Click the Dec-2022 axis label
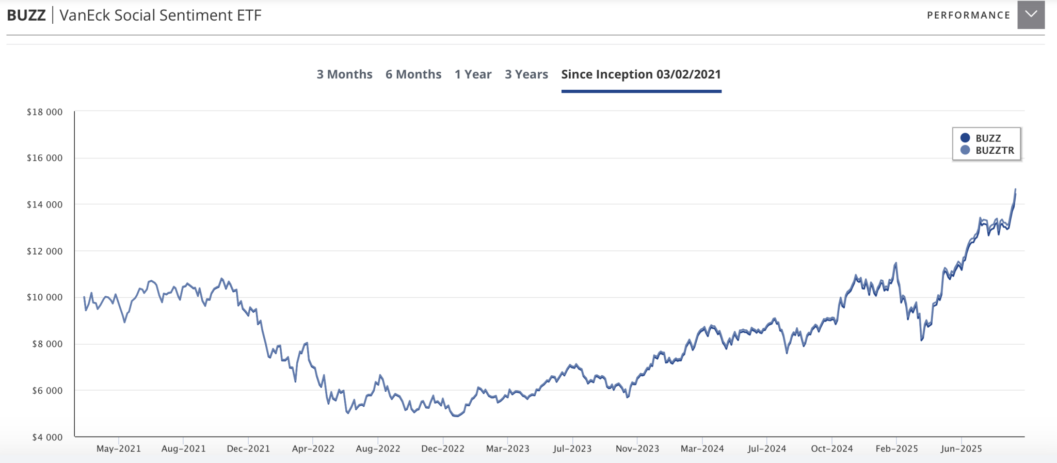 (x=443, y=449)
